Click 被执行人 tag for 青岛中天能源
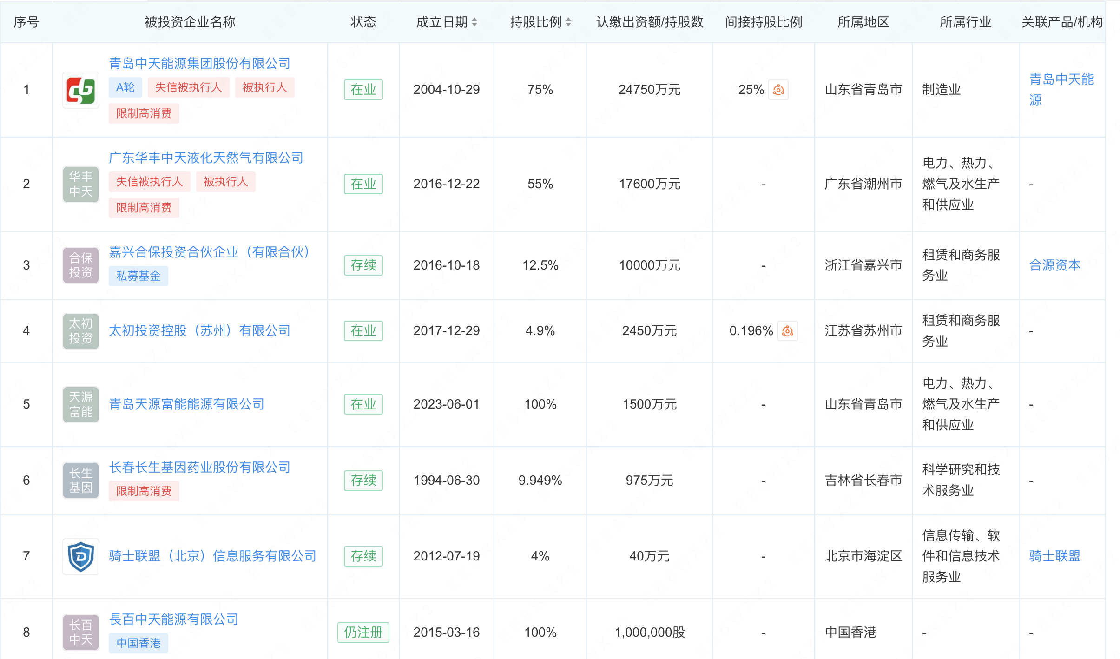 265,87
